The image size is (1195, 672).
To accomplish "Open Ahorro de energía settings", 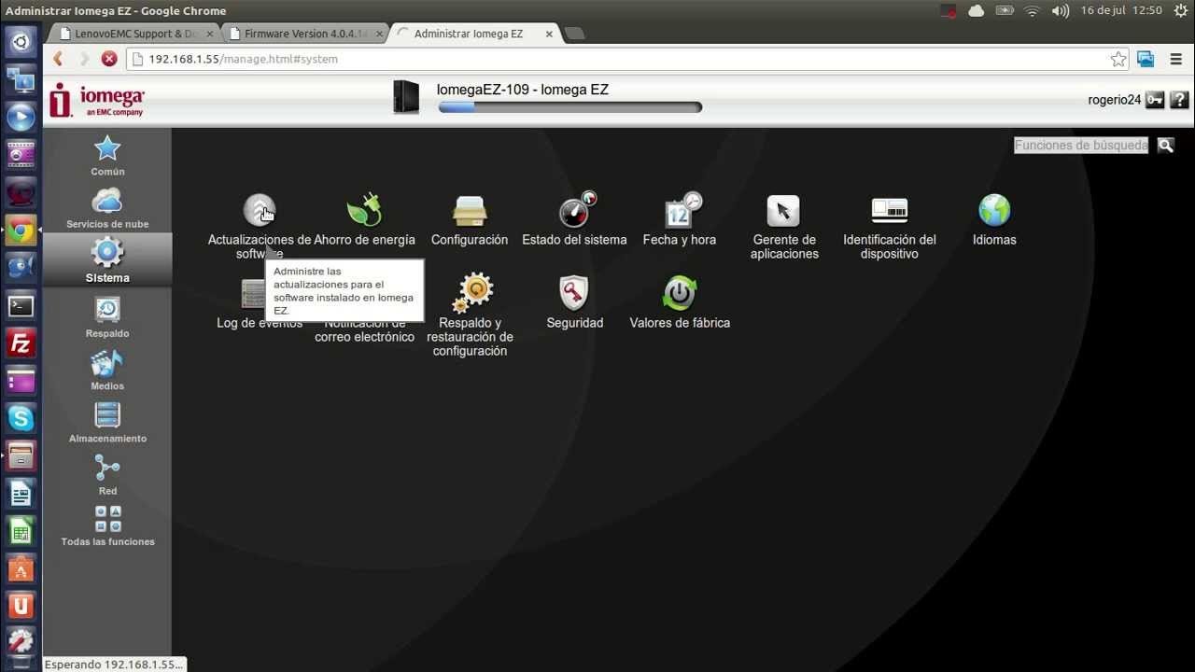I will [364, 211].
